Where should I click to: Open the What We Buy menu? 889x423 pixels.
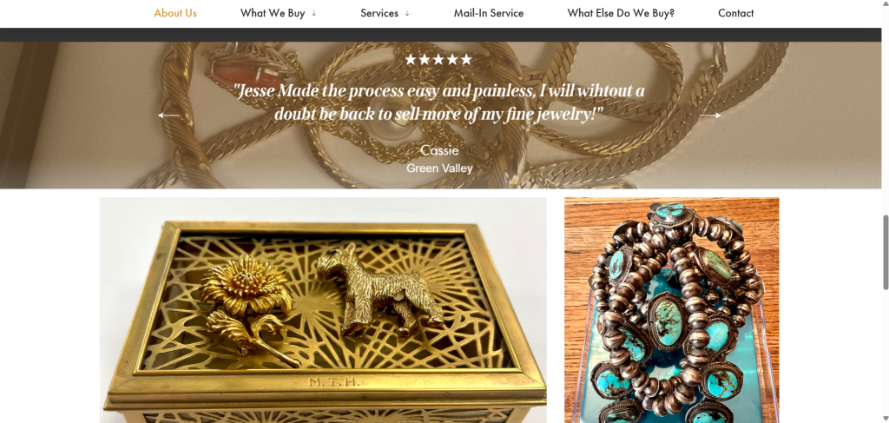(x=273, y=13)
